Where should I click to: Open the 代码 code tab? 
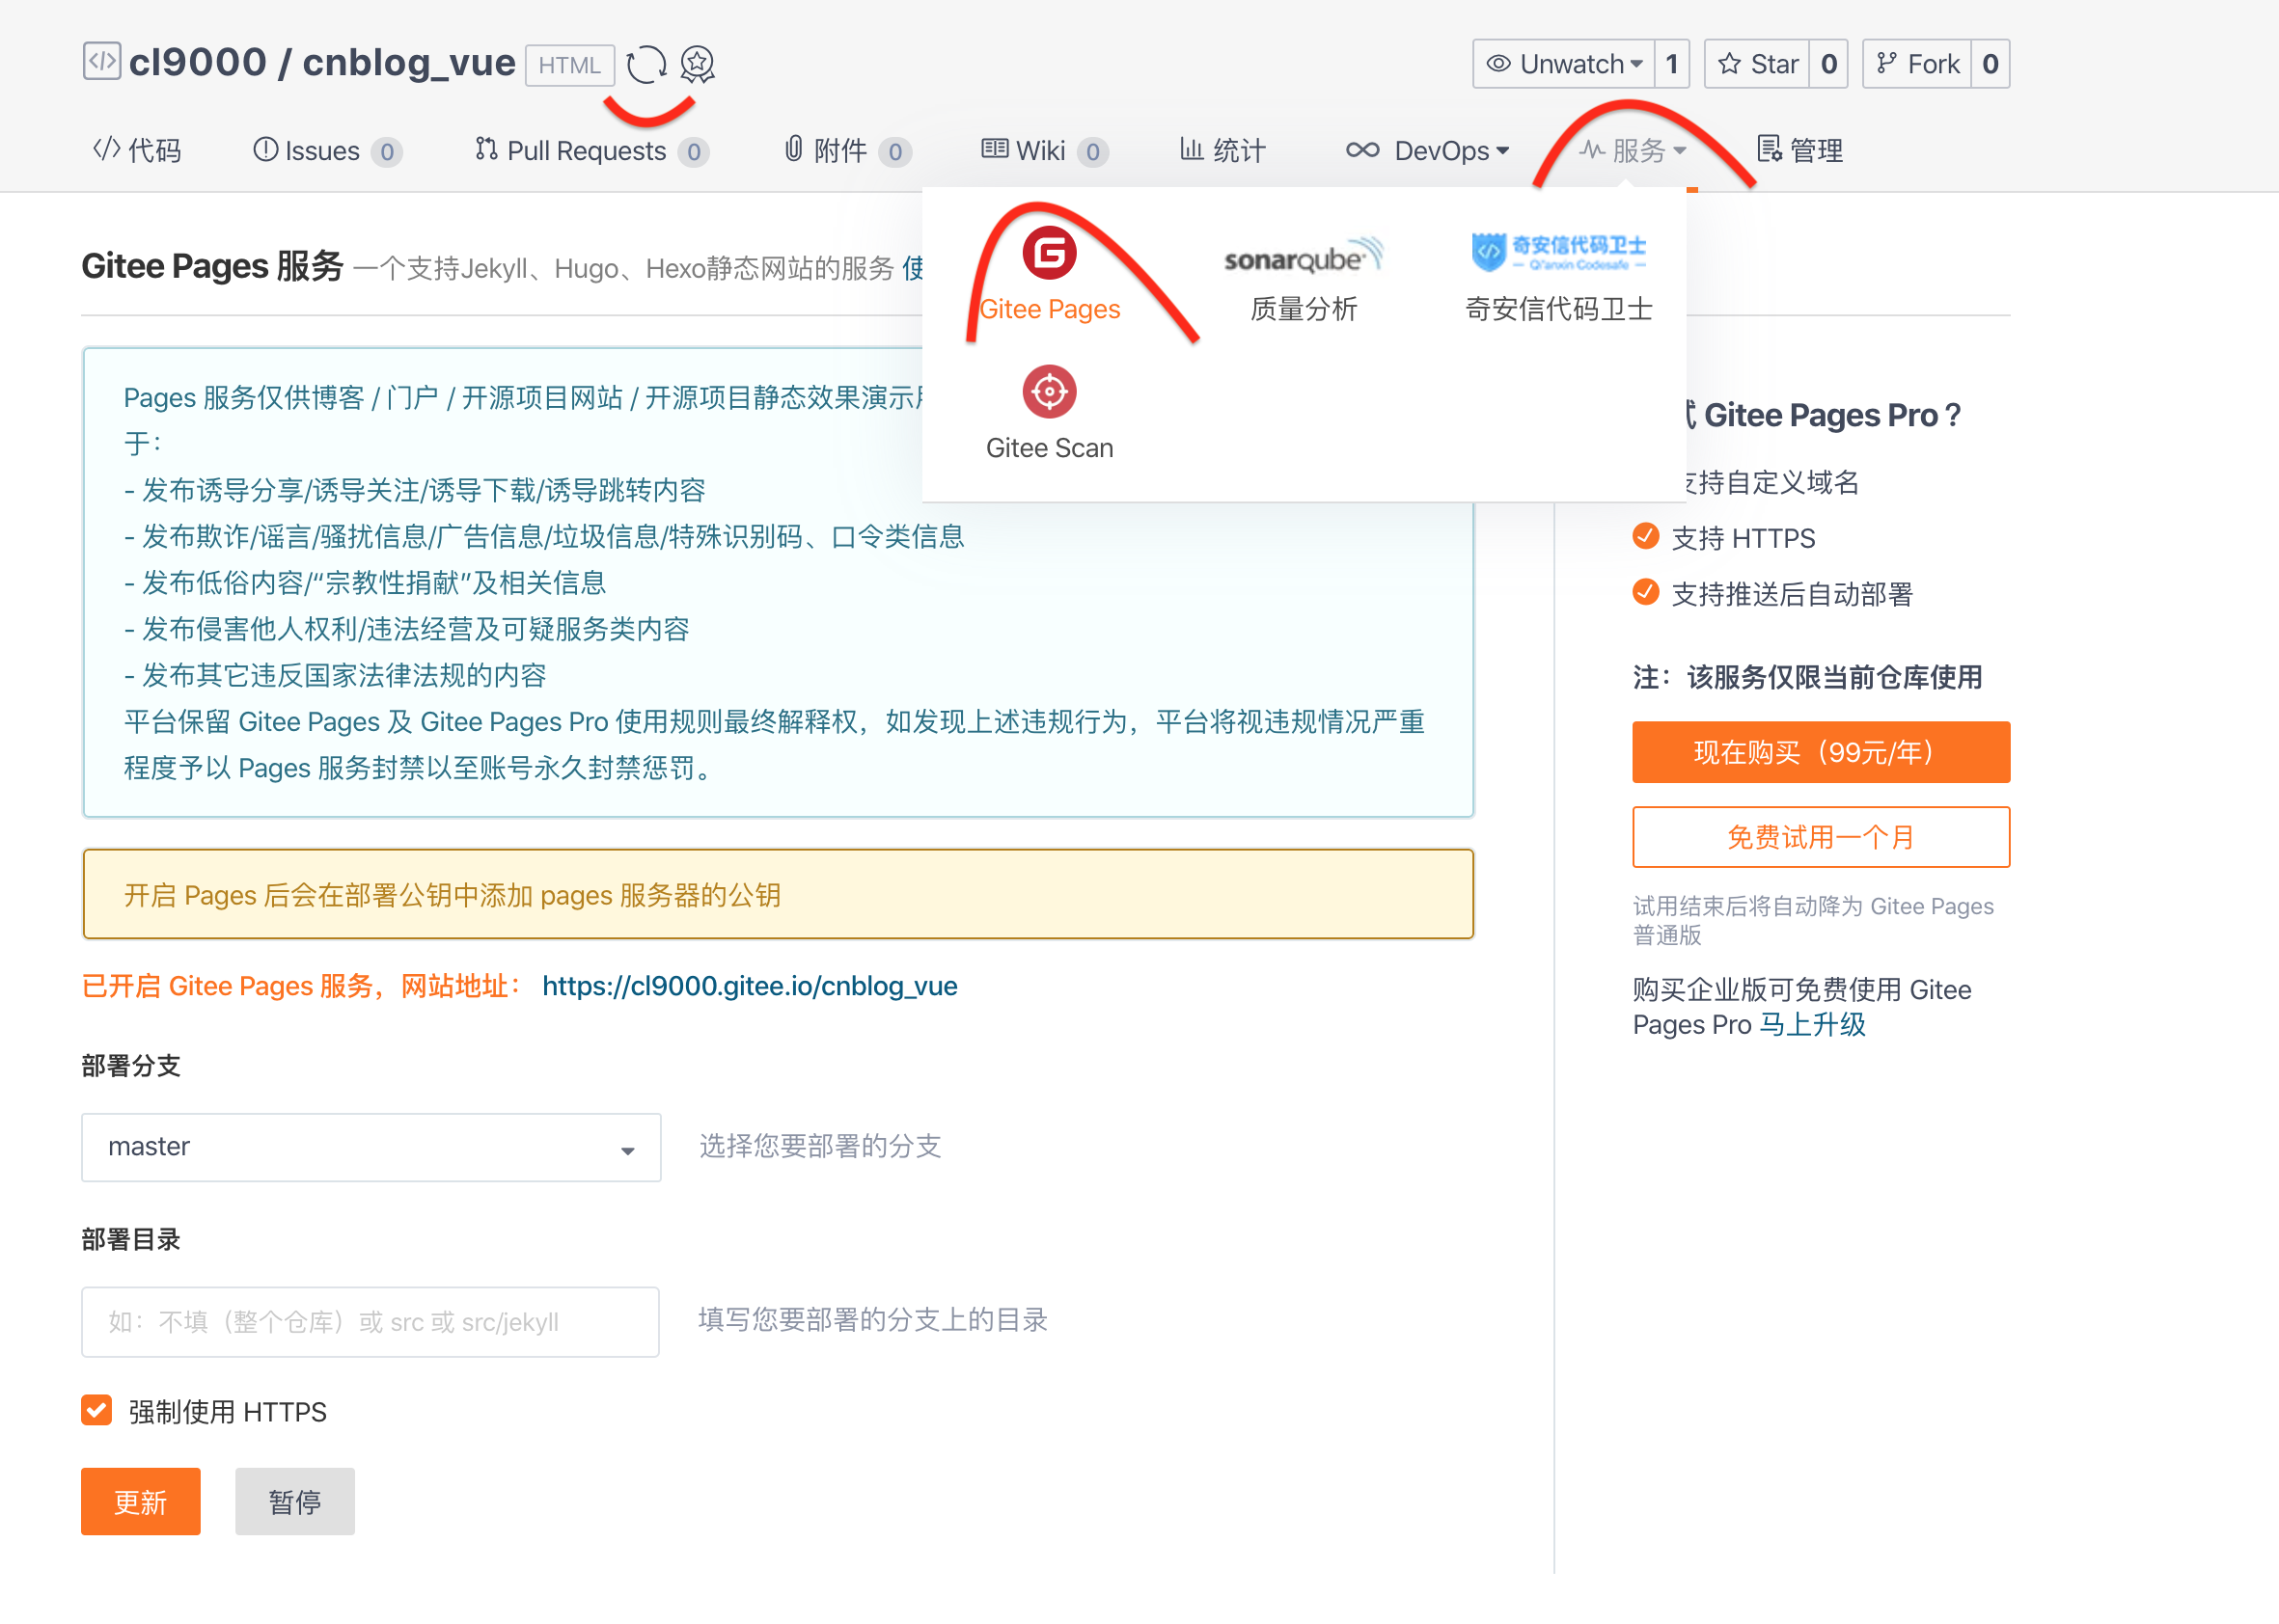[137, 150]
